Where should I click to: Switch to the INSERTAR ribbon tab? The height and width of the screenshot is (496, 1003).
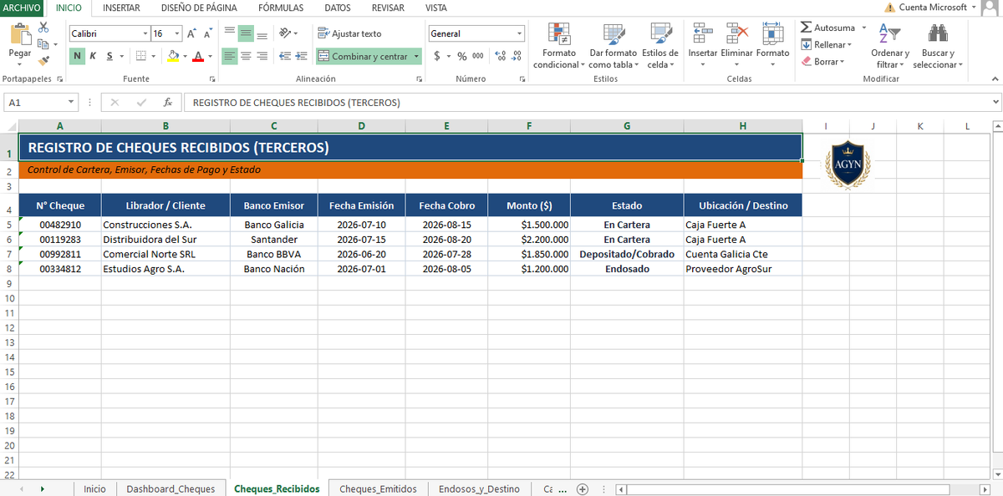tap(120, 8)
